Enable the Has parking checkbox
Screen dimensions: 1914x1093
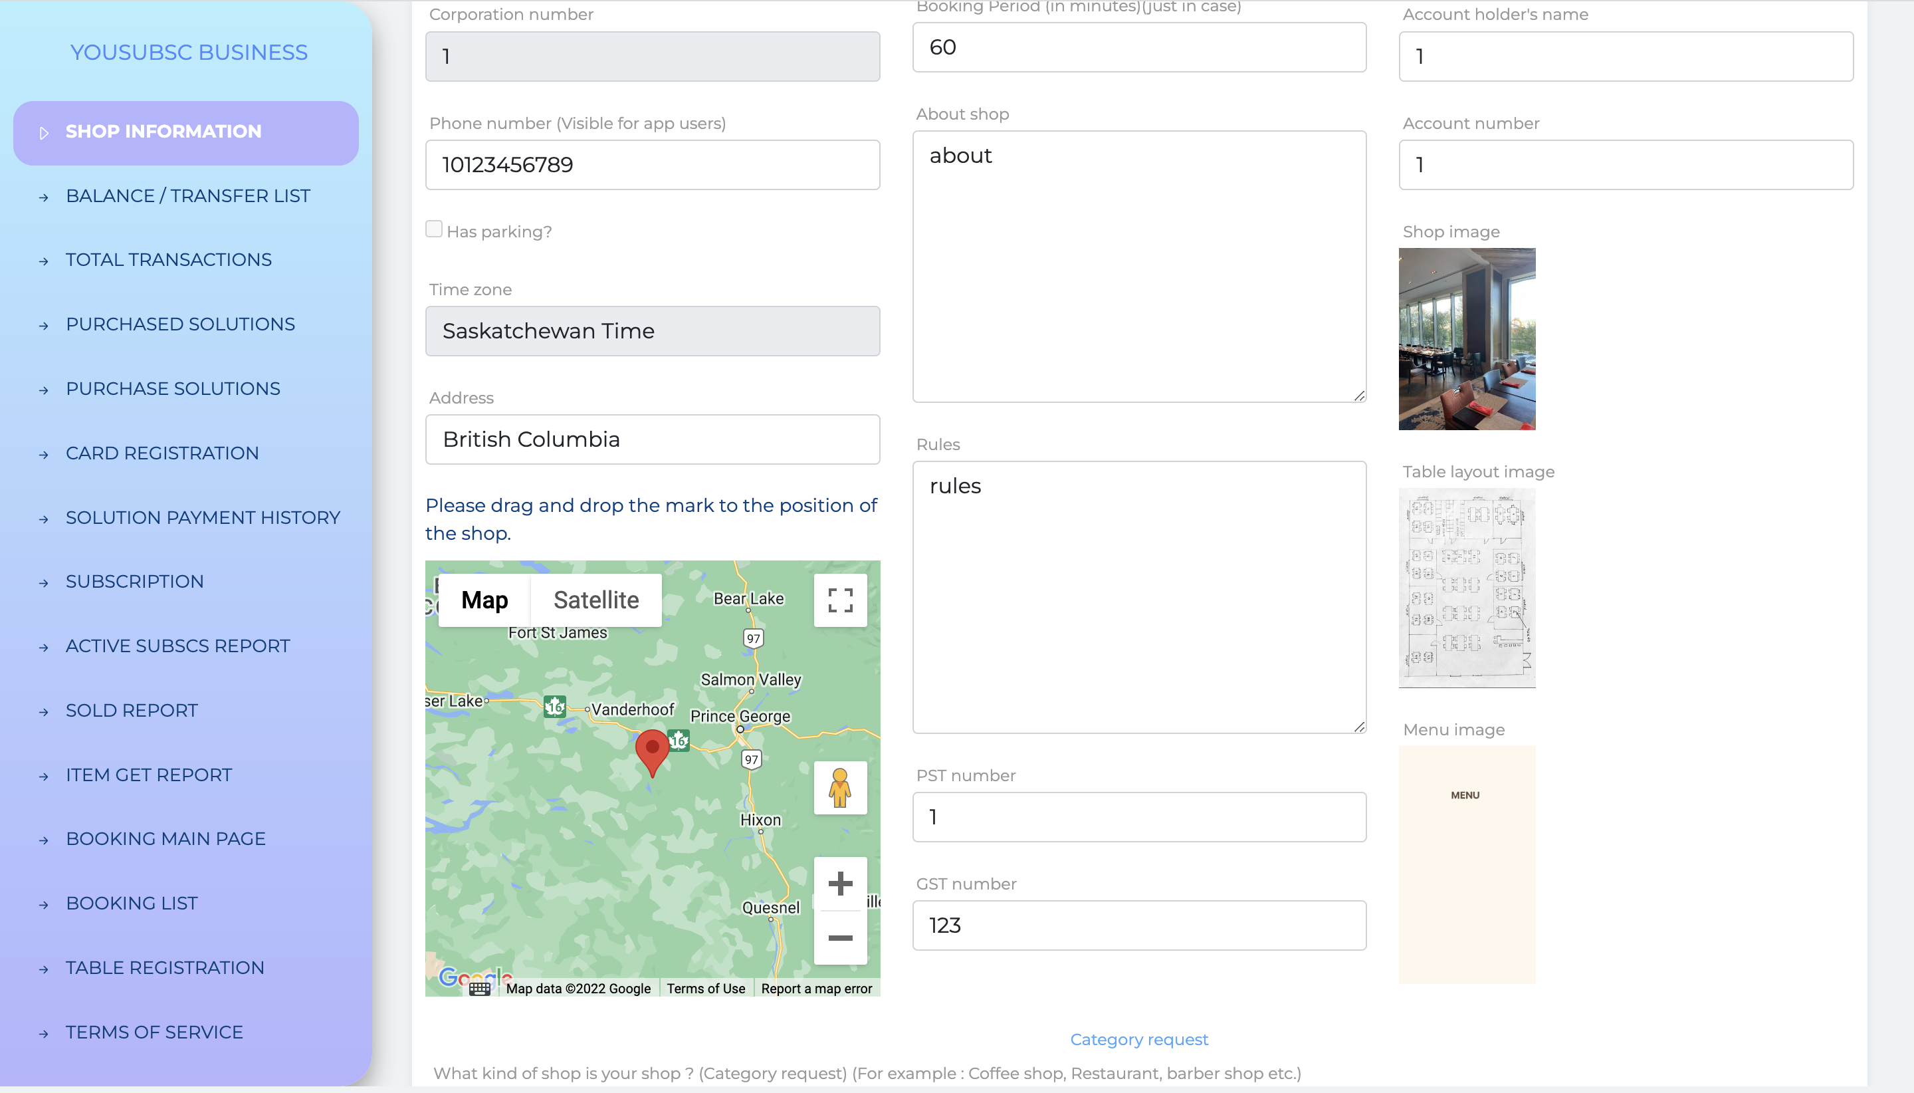(434, 229)
